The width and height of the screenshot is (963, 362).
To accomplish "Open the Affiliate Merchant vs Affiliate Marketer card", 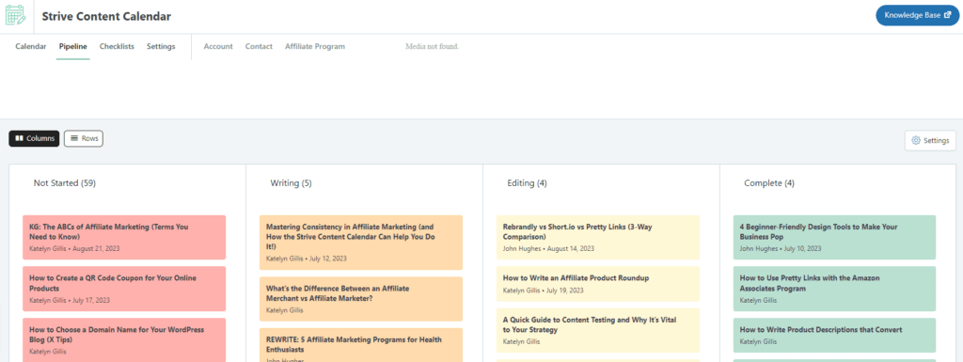I will pyautogui.click(x=361, y=299).
